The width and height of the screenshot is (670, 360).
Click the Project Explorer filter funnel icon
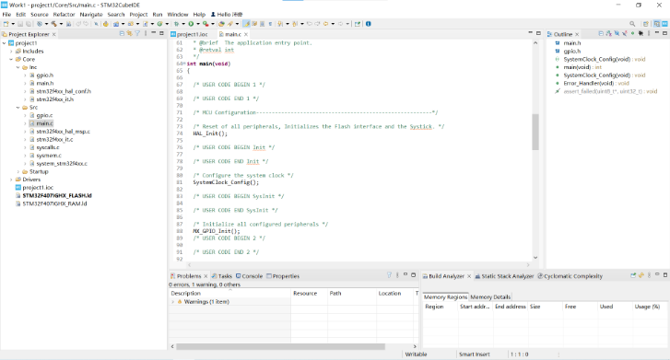(x=137, y=33)
